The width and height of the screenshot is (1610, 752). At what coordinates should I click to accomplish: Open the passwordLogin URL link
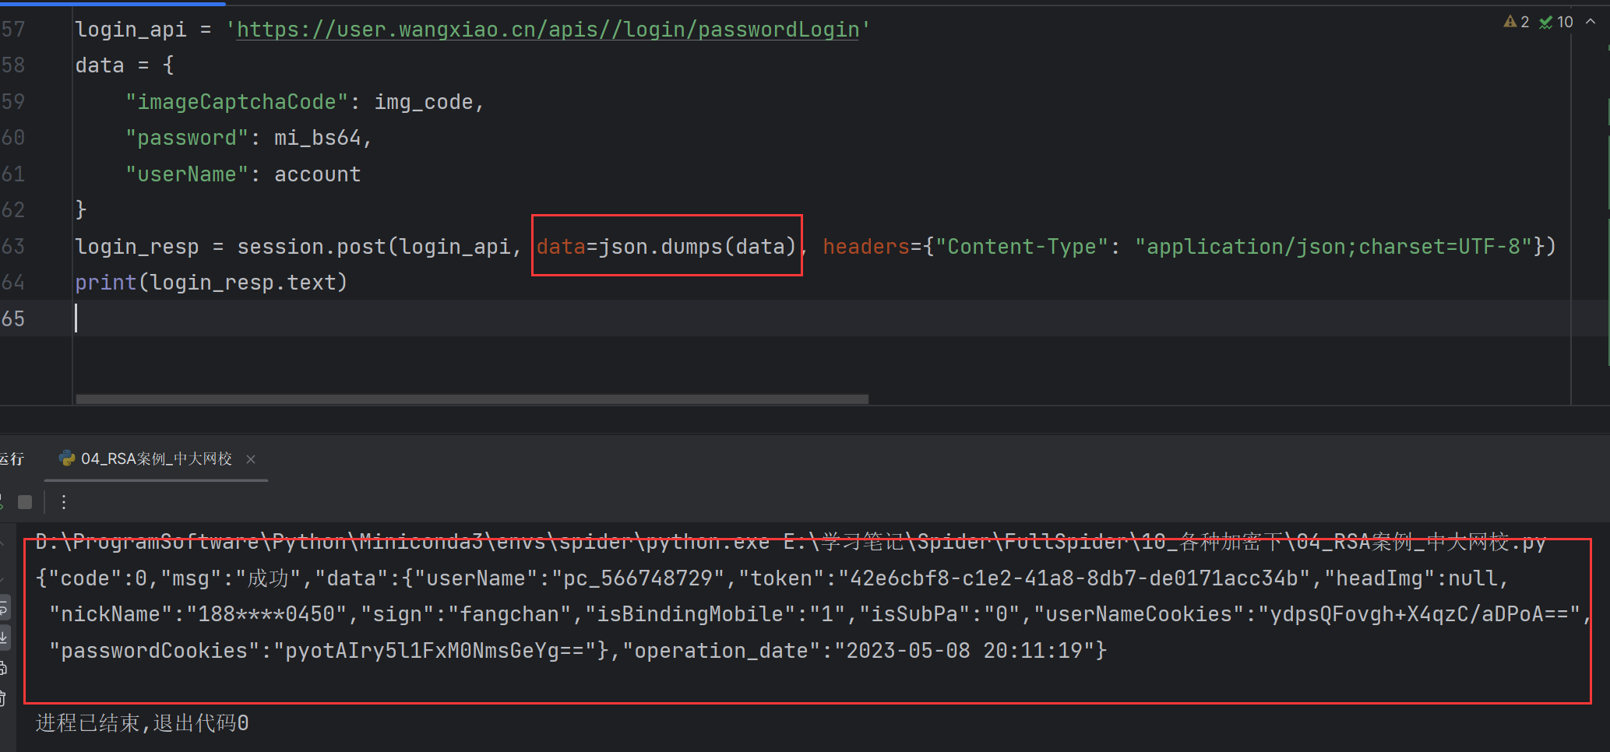(x=548, y=30)
